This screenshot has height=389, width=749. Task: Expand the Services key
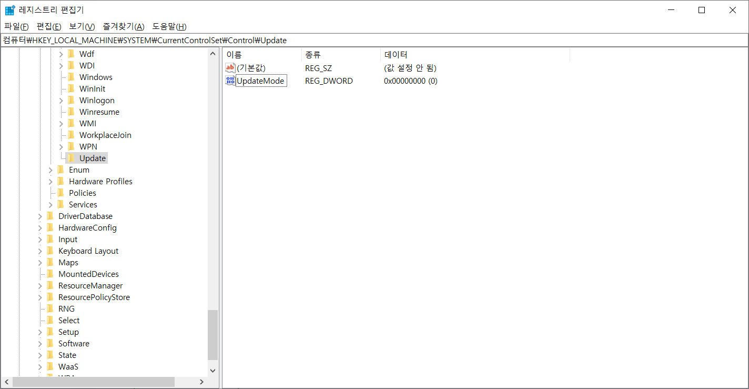click(x=50, y=205)
